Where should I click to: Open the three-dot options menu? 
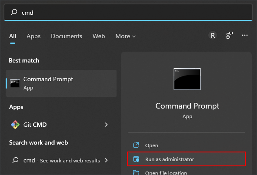pyautogui.click(x=245, y=35)
